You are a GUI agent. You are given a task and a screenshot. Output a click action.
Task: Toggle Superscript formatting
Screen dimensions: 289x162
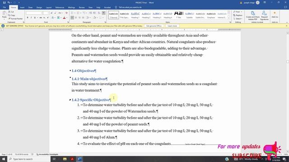point(48,18)
